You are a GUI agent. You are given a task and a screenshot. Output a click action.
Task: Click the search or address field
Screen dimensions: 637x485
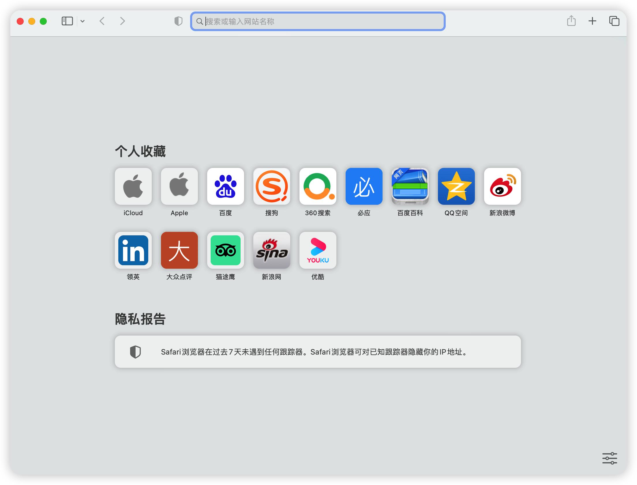[318, 21]
